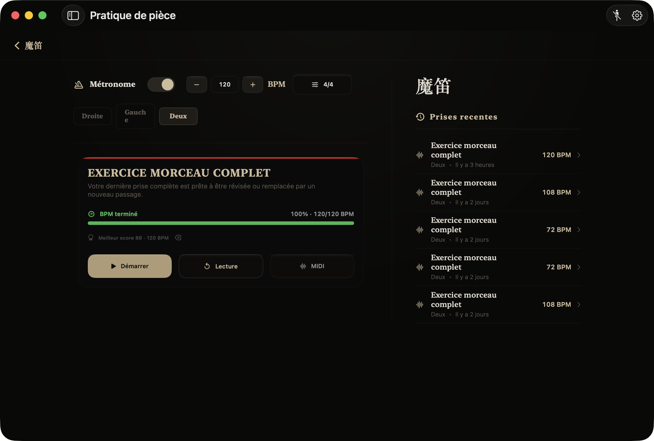
Task: Click the 120 BPM value field
Action: [x=225, y=84]
